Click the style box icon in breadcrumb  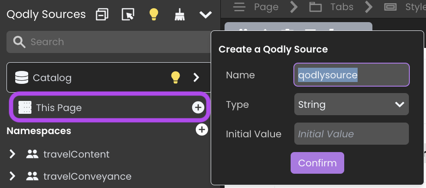(x=390, y=7)
